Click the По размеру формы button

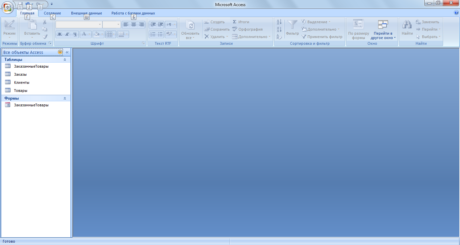(x=358, y=30)
